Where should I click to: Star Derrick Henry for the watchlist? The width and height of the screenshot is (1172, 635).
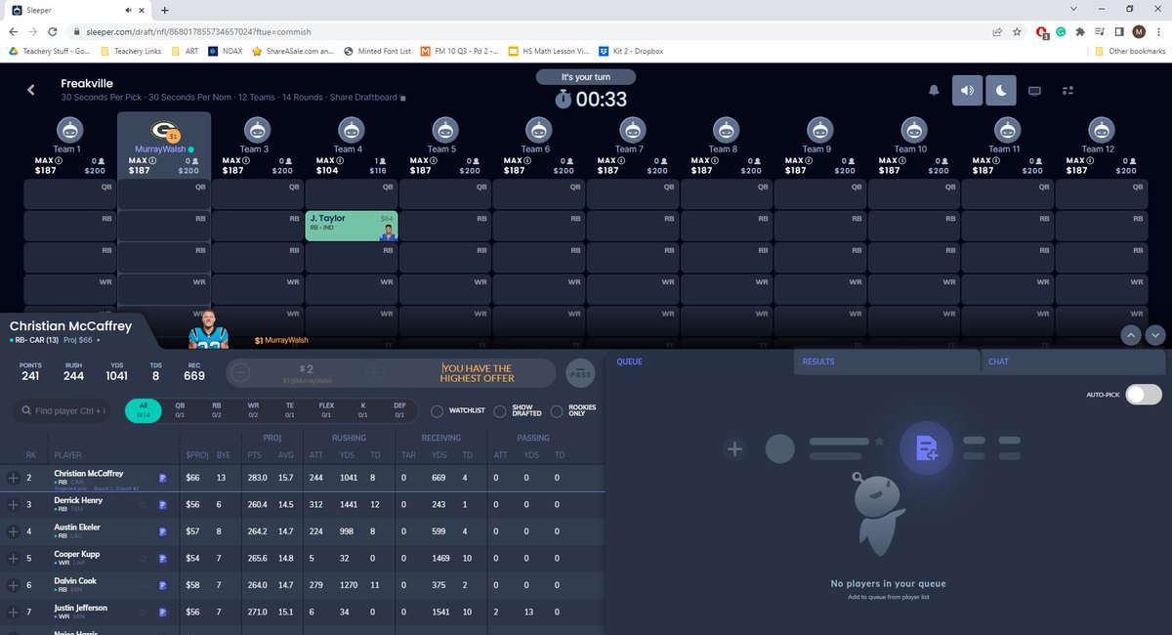click(x=143, y=505)
